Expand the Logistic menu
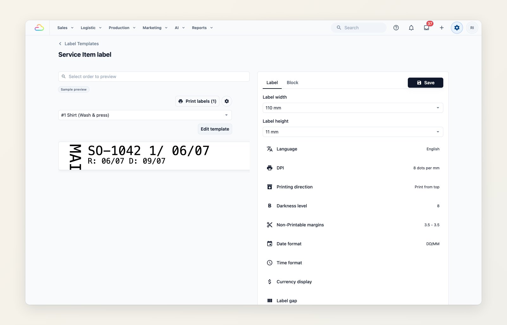Screen dimensions: 507x325 91,28
